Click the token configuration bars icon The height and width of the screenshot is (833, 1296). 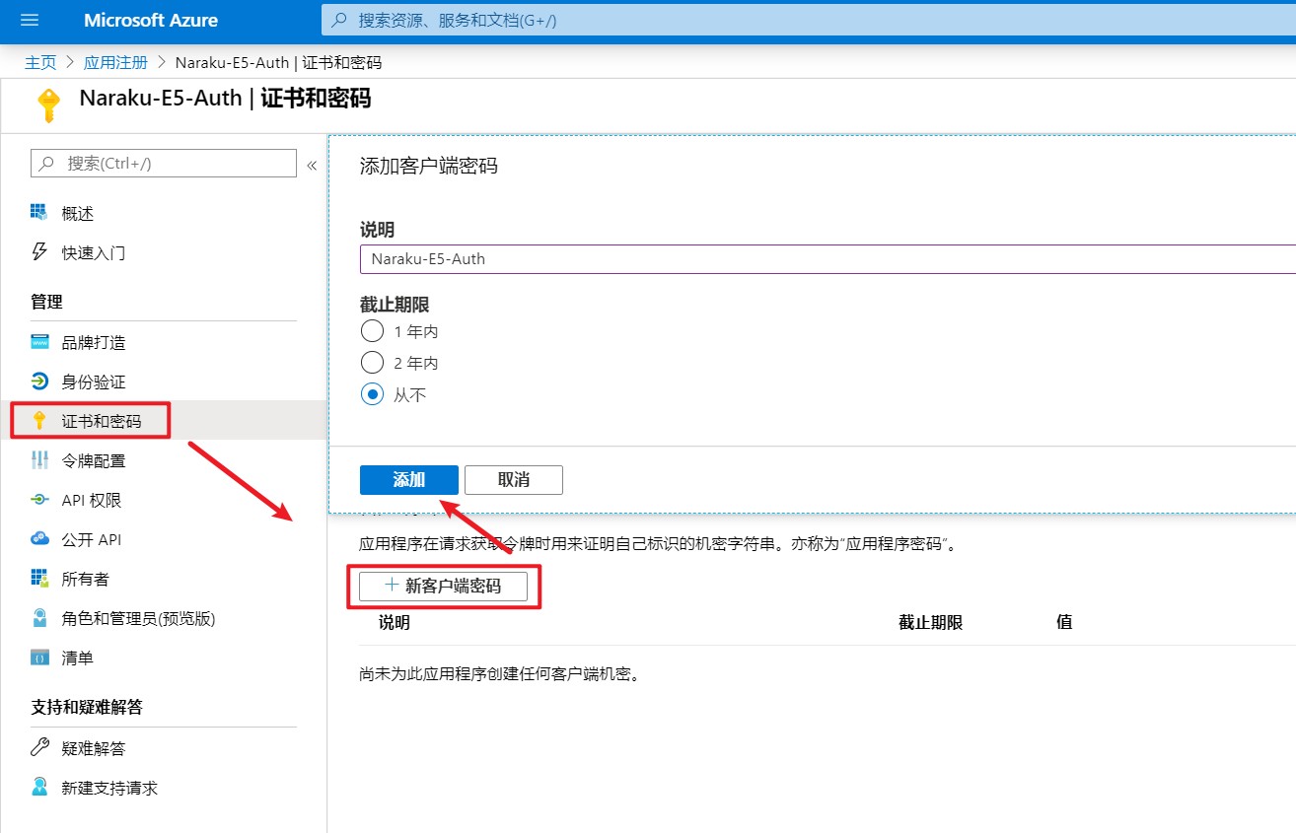tap(39, 460)
